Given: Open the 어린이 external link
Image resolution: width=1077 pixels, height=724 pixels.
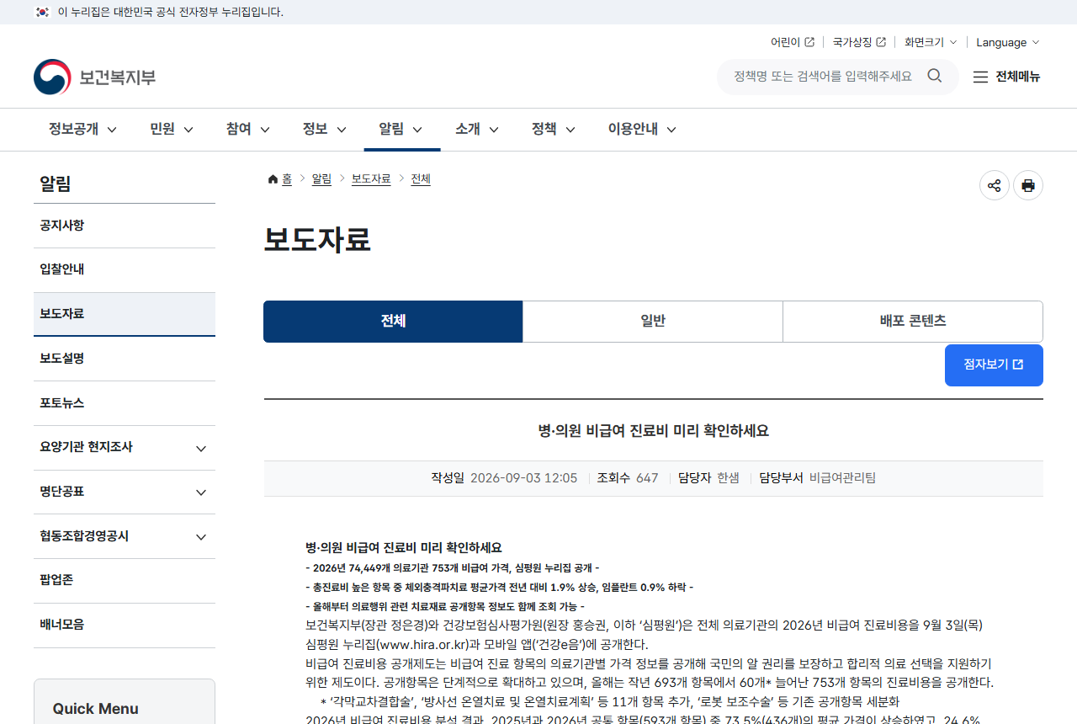Looking at the screenshot, I should point(792,42).
